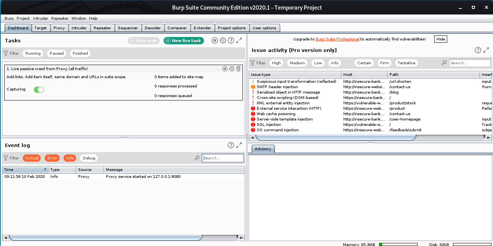The height and width of the screenshot is (246, 493).
Task: Click the Host column header in issues
Action: (x=364, y=74)
